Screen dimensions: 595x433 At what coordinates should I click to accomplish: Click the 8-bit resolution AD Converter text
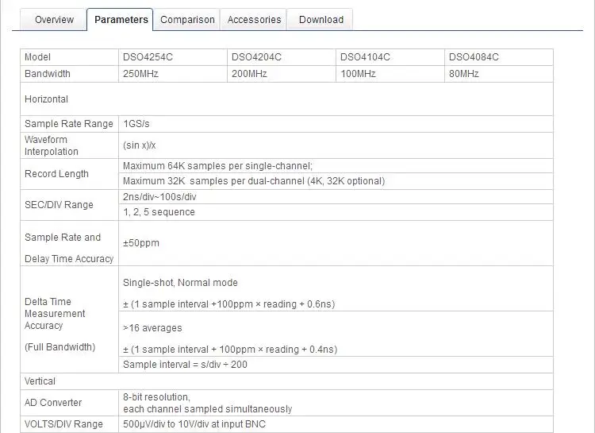click(x=156, y=397)
